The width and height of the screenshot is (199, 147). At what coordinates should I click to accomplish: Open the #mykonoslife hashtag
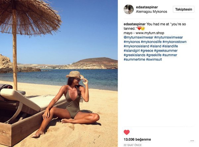[151, 42]
